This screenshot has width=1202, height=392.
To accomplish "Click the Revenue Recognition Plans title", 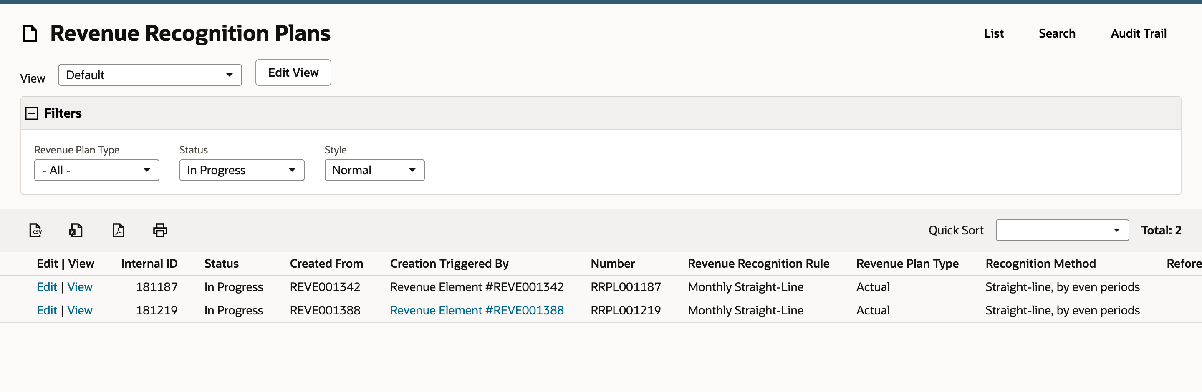I will click(x=190, y=33).
